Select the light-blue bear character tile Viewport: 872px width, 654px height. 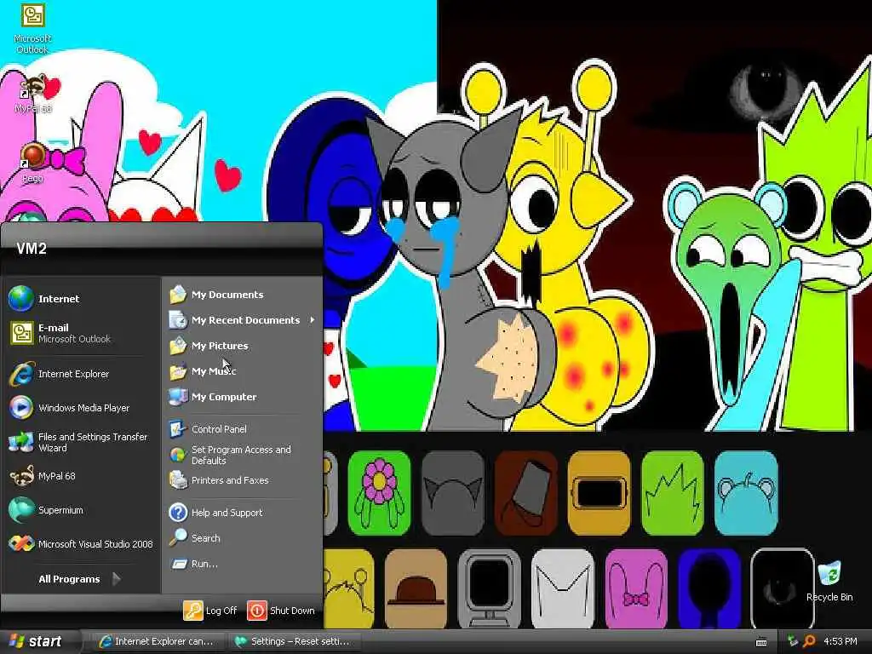(746, 493)
